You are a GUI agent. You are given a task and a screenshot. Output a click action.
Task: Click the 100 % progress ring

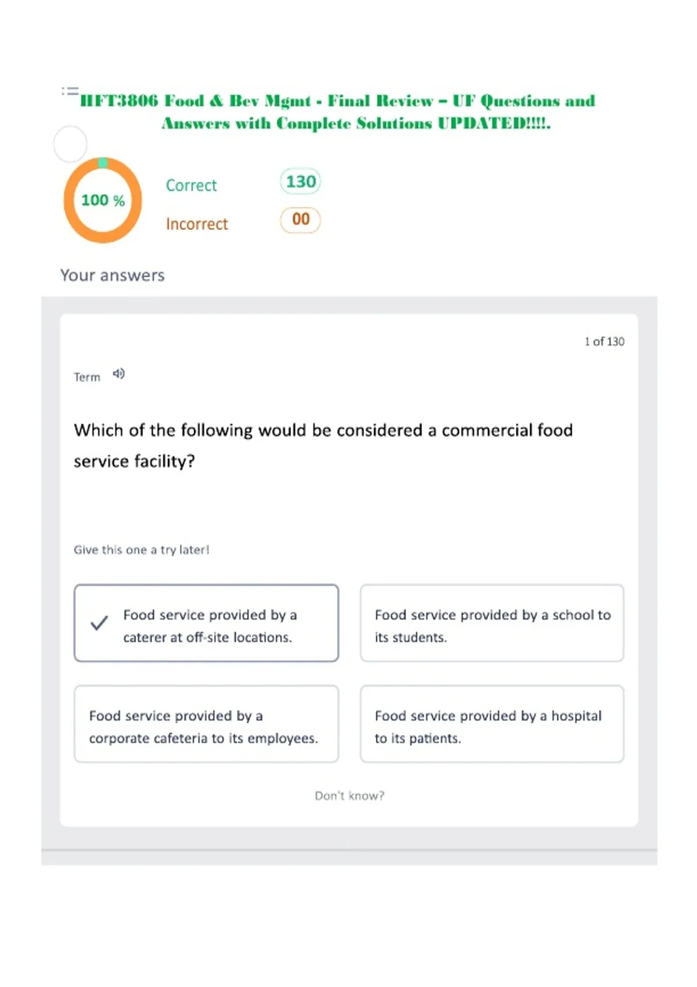103,200
